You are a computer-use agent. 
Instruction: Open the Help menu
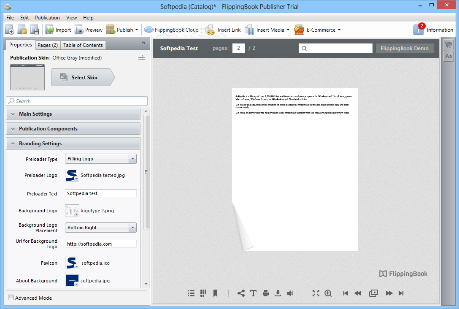[88, 18]
